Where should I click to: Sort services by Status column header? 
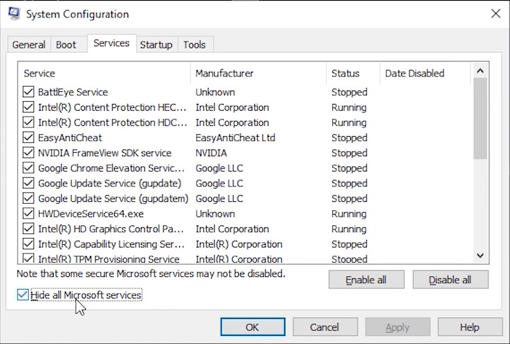[x=346, y=73]
